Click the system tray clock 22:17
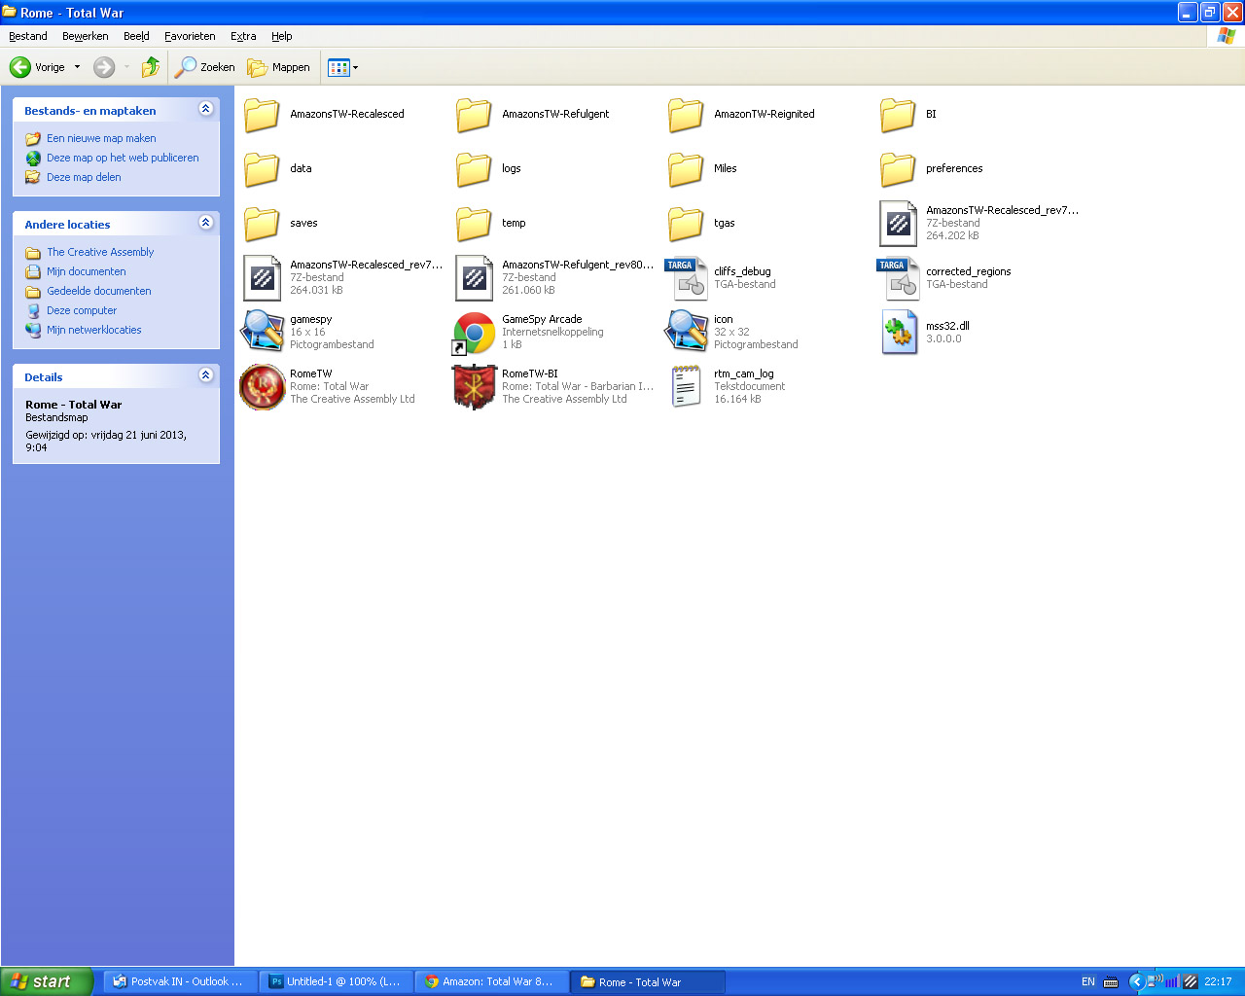This screenshot has height=996, width=1245. 1218,982
